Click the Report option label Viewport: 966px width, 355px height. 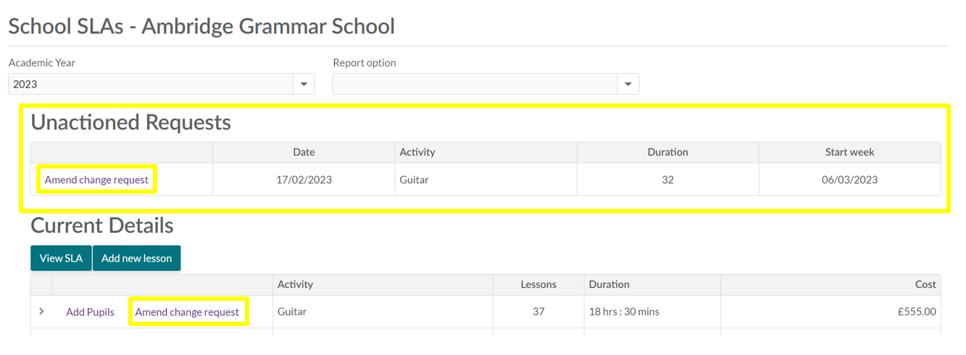point(365,63)
